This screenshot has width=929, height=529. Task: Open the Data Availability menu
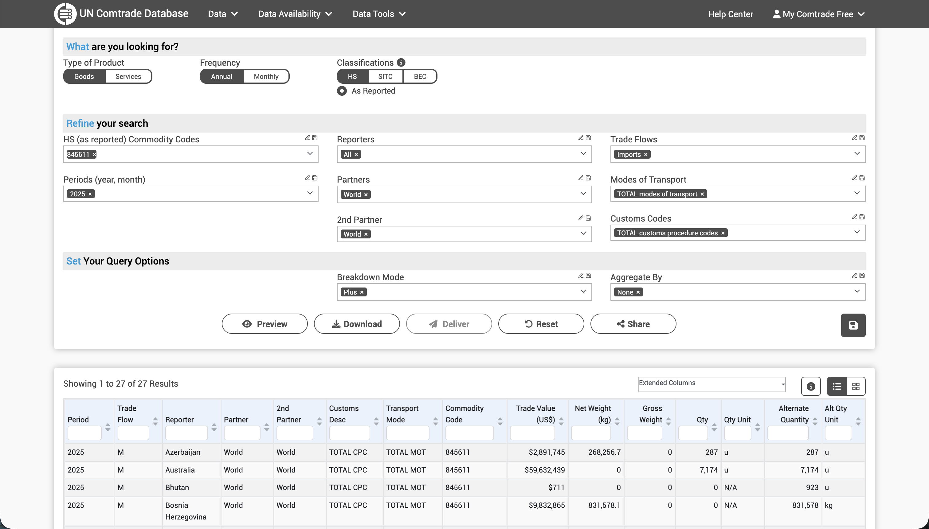(x=295, y=14)
